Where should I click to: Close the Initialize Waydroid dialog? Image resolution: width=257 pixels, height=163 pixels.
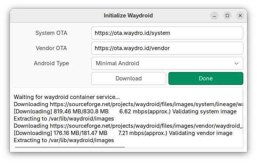coord(240,16)
